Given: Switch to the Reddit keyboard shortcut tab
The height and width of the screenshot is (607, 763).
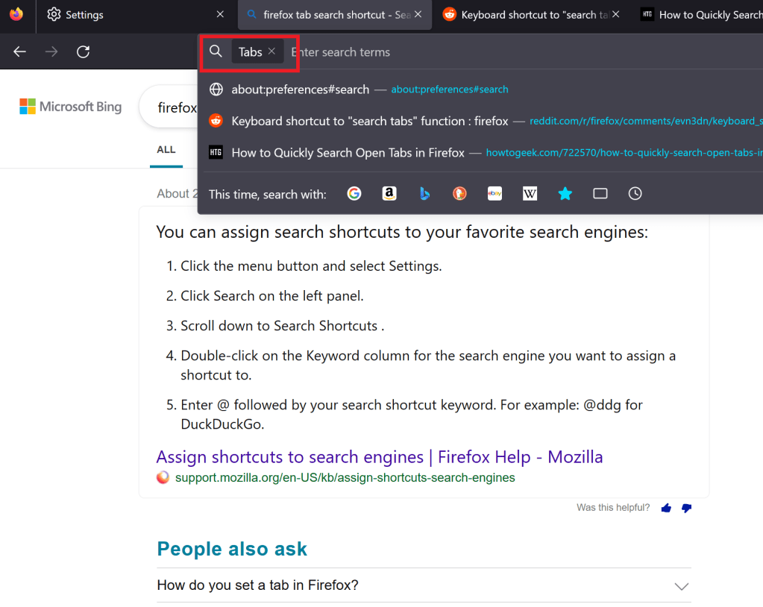Looking at the screenshot, I should 530,15.
